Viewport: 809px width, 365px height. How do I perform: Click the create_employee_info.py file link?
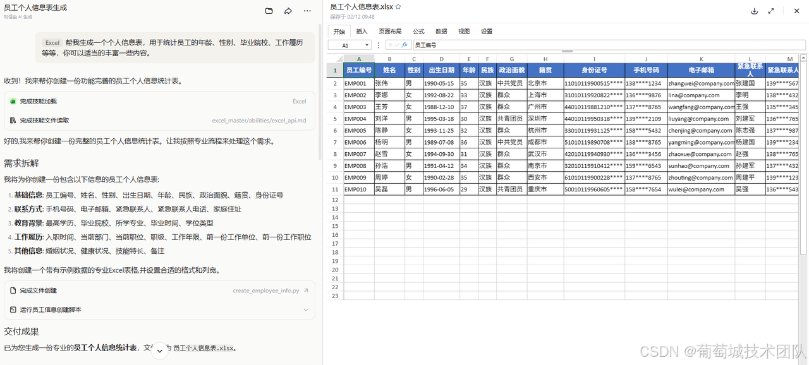pyautogui.click(x=265, y=290)
